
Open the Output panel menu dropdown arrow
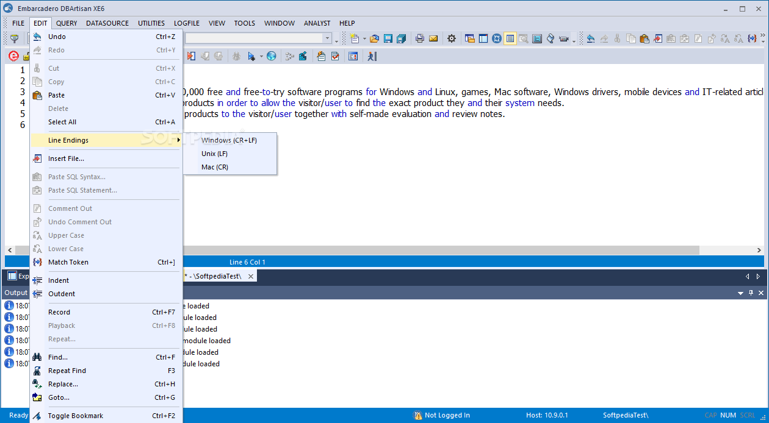point(740,293)
